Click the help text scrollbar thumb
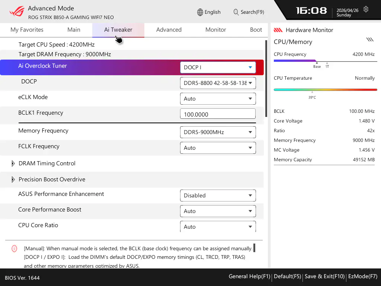This screenshot has height=286, width=381. (x=254, y=248)
